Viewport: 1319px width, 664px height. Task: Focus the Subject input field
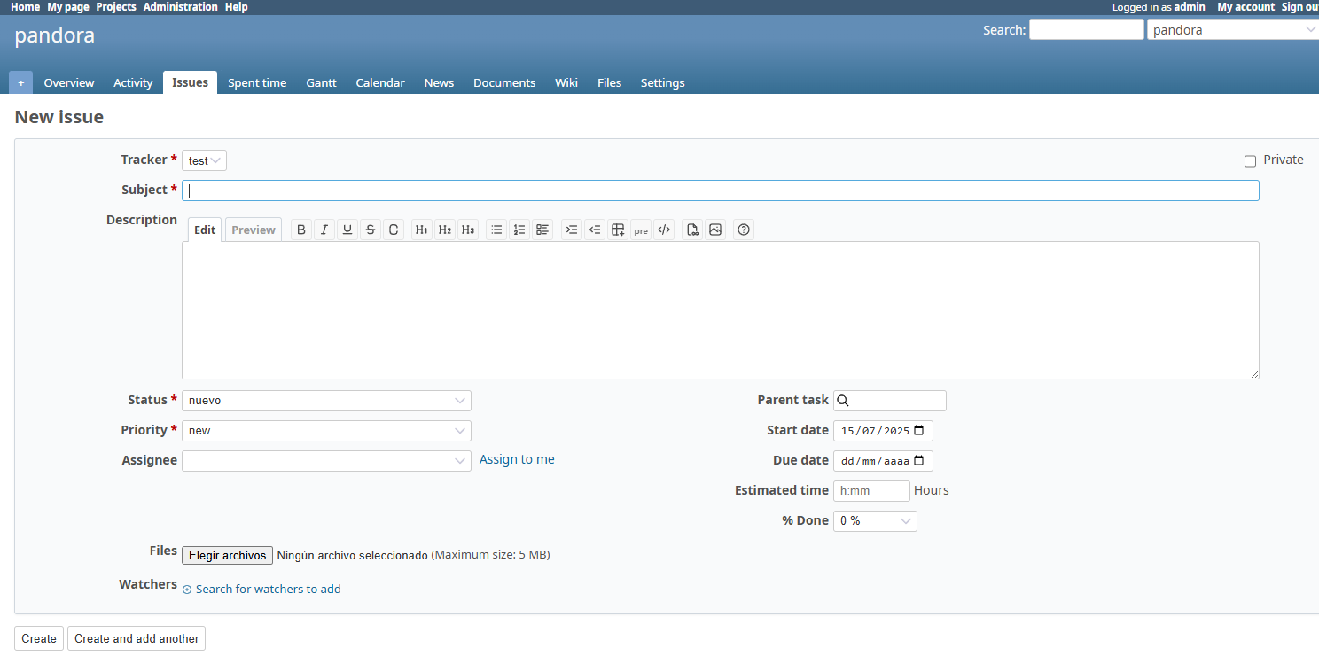tap(721, 191)
